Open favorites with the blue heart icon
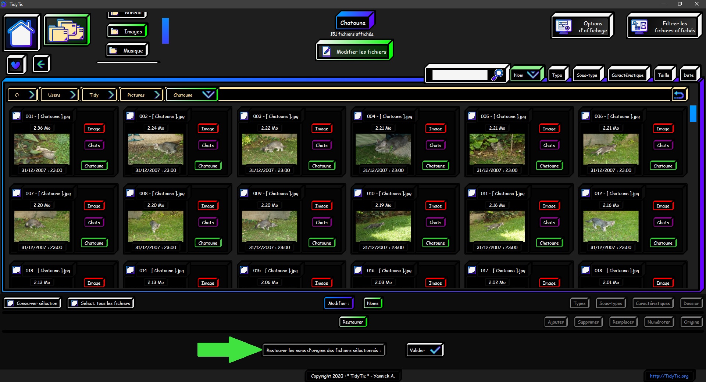This screenshot has height=382, width=706. [x=16, y=65]
